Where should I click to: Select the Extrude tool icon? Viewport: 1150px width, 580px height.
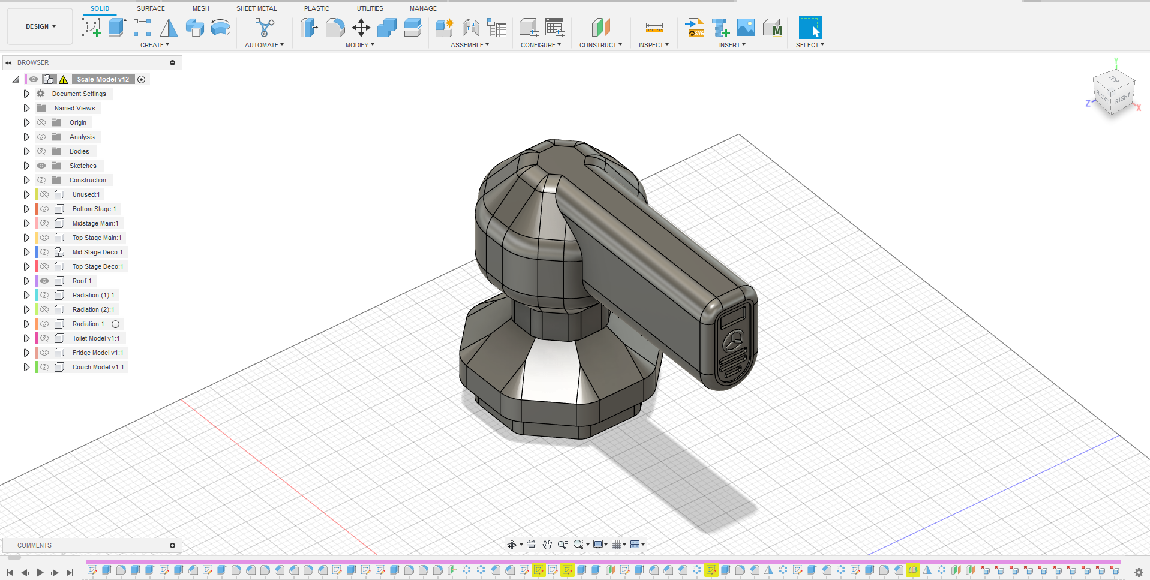(x=117, y=28)
